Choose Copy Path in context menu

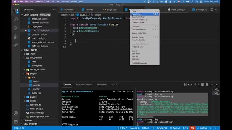click(x=145, y=26)
